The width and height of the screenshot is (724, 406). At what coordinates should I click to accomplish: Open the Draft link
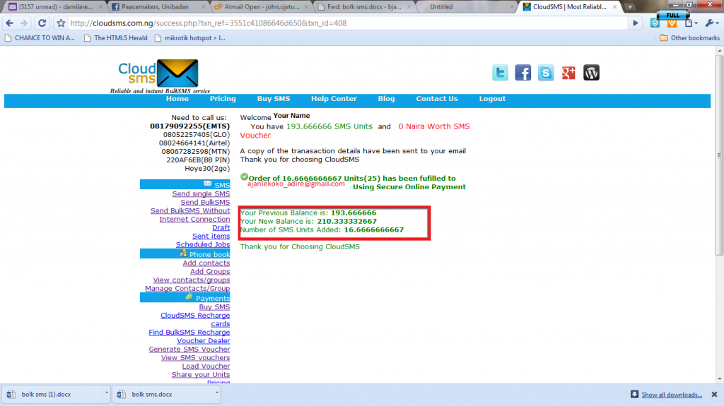point(221,227)
